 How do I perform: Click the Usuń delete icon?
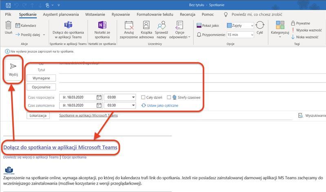[x=8, y=26]
